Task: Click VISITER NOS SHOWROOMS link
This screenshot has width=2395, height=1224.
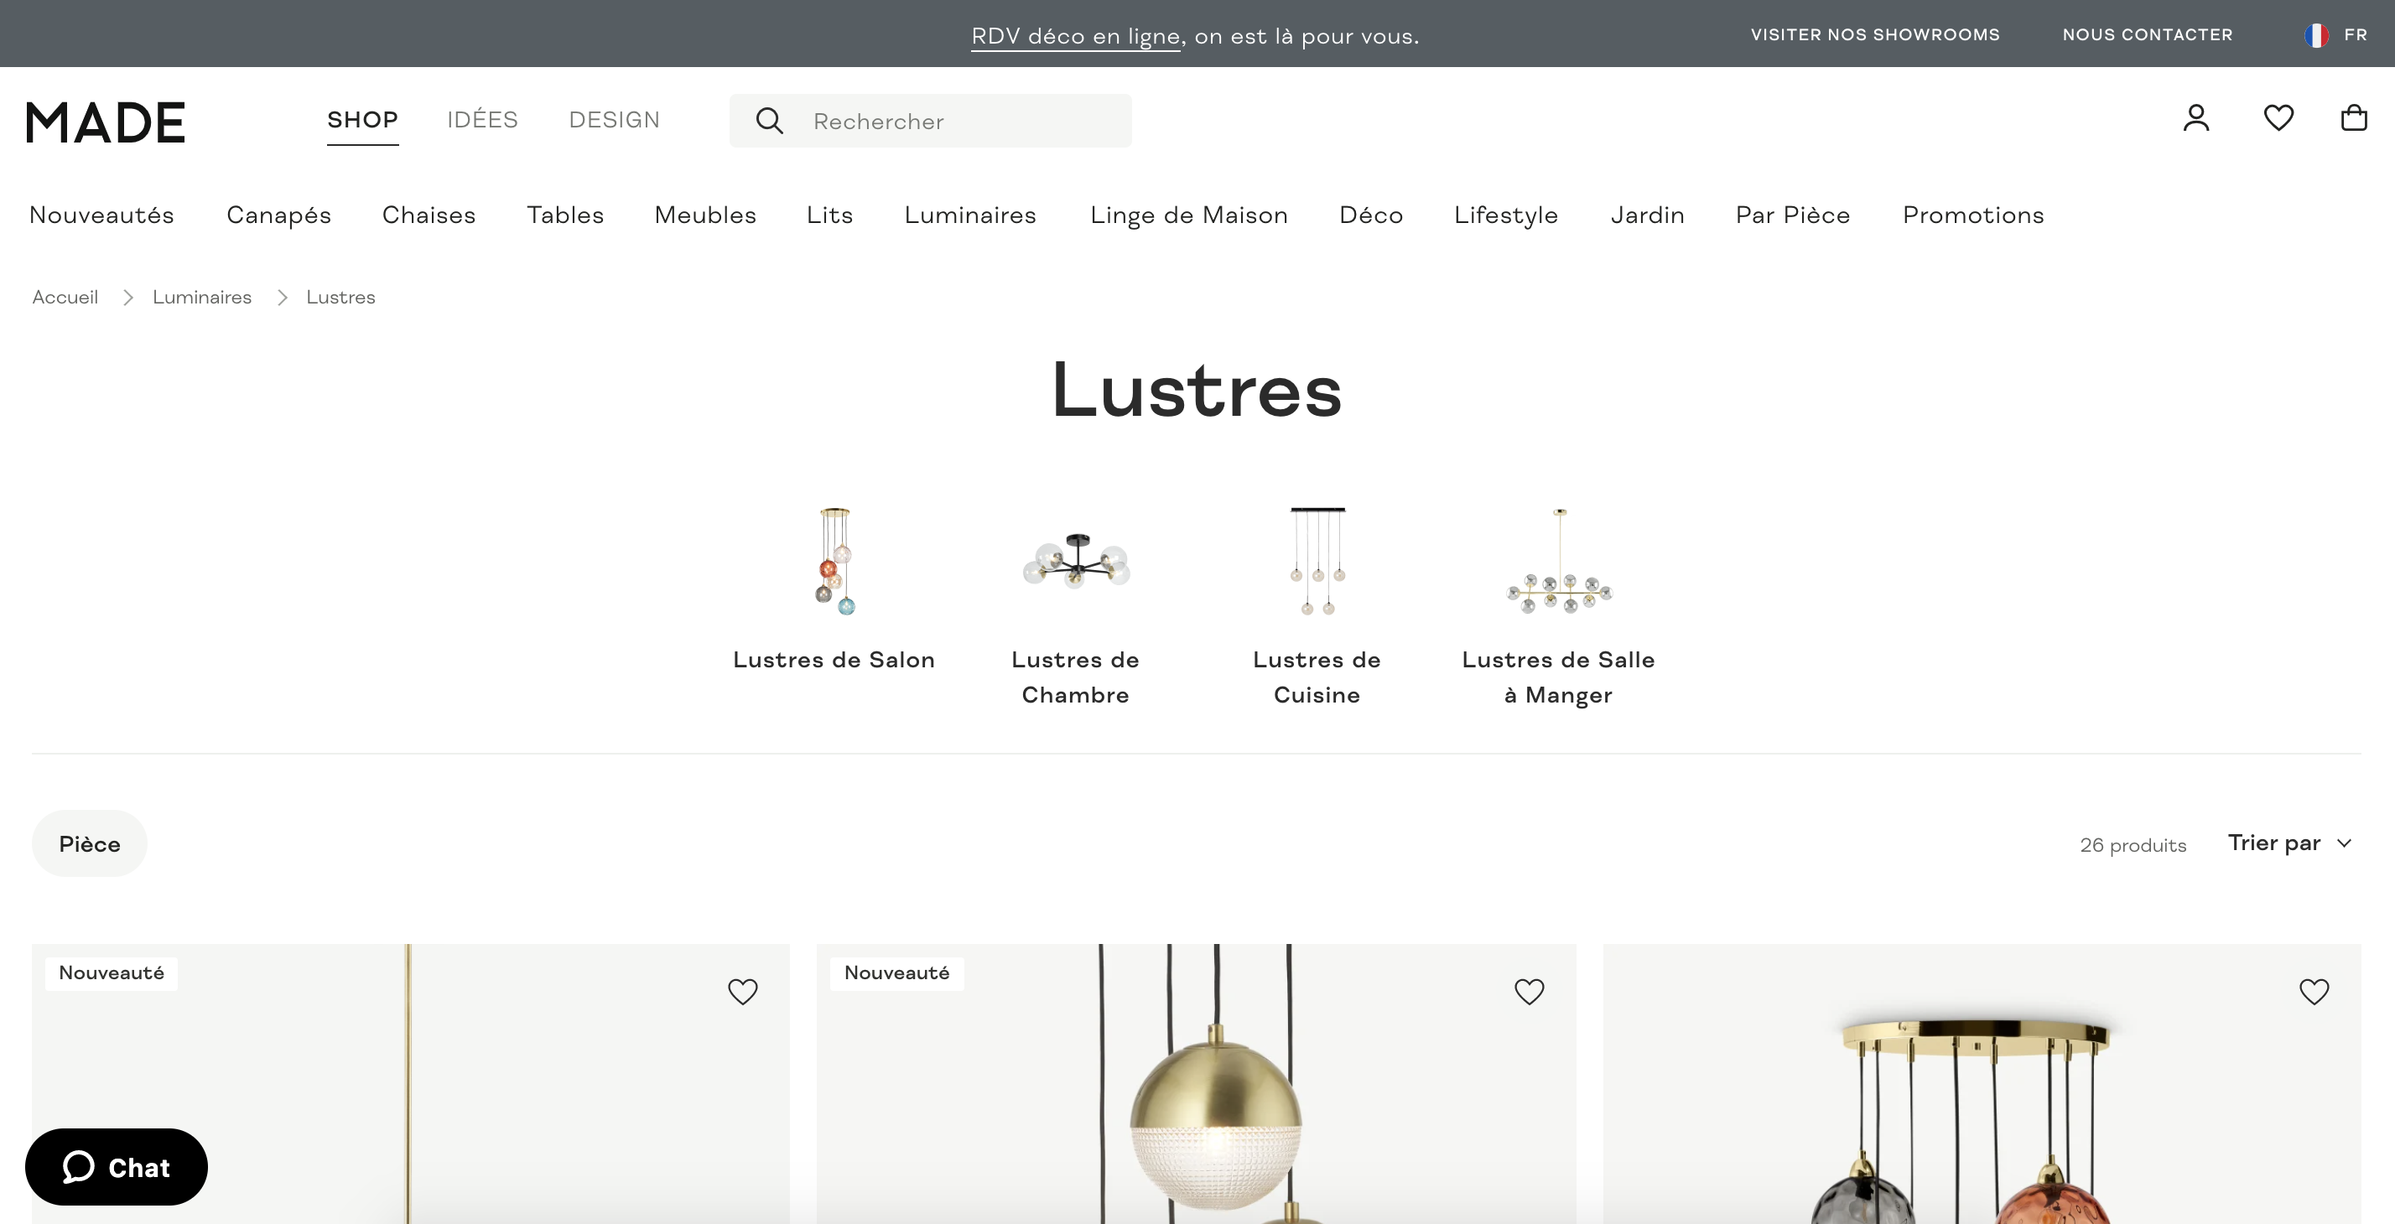Action: [x=1874, y=34]
